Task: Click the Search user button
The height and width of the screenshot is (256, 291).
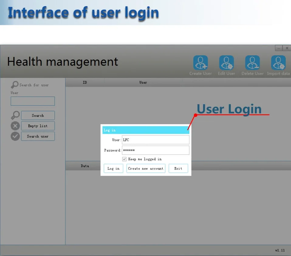Action: (x=38, y=136)
